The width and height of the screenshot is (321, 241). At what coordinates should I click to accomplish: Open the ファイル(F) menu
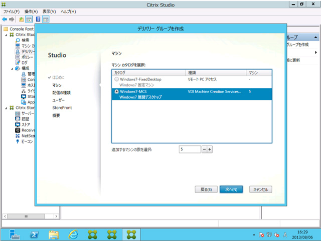click(x=12, y=11)
